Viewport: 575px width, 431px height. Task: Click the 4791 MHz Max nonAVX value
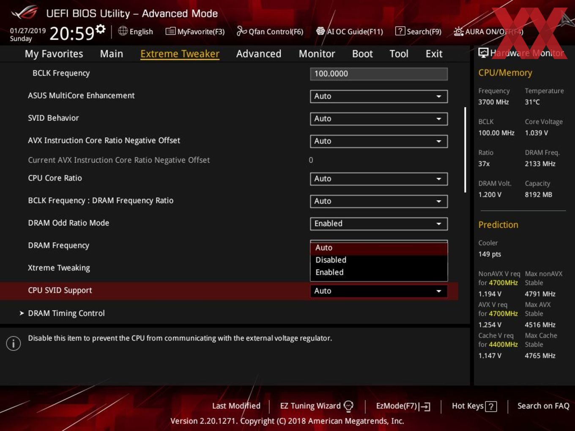coord(540,294)
